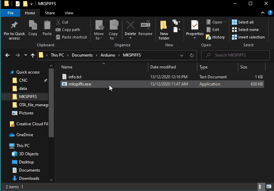
Task: Click This PC in address bar
Action: pos(57,55)
